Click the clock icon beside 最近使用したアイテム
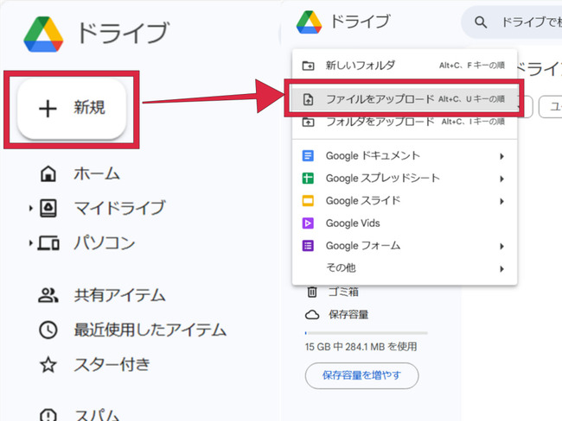The image size is (562, 421). [48, 330]
